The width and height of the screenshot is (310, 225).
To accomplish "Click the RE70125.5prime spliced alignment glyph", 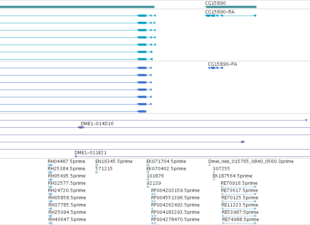I will pos(239,201).
